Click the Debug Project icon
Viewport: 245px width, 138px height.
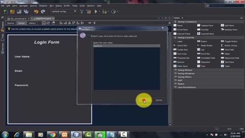point(105,11)
